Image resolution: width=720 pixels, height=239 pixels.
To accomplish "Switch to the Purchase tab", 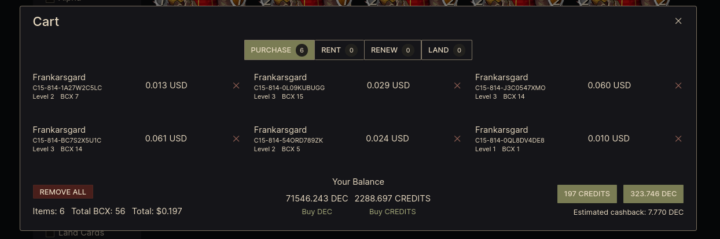I will click(279, 50).
